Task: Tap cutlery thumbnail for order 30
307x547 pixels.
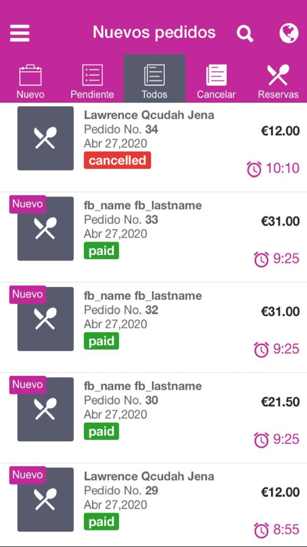Action: 45,409
